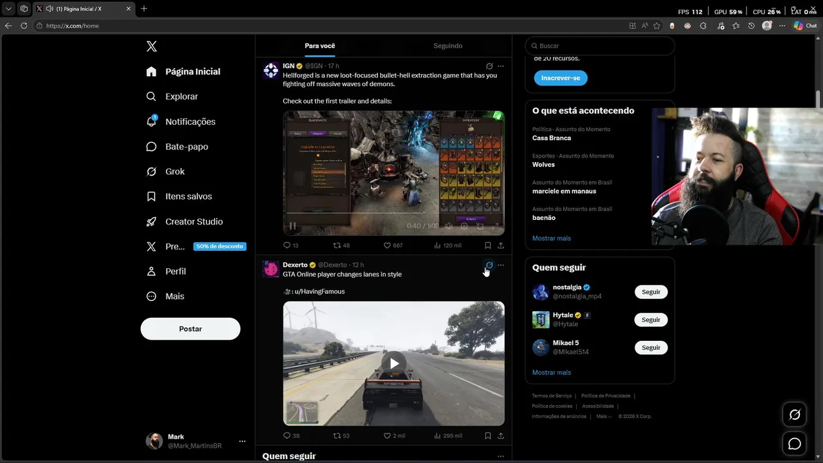
Task: Enable picture-in-picture on the IGN video
Action: coord(480,226)
